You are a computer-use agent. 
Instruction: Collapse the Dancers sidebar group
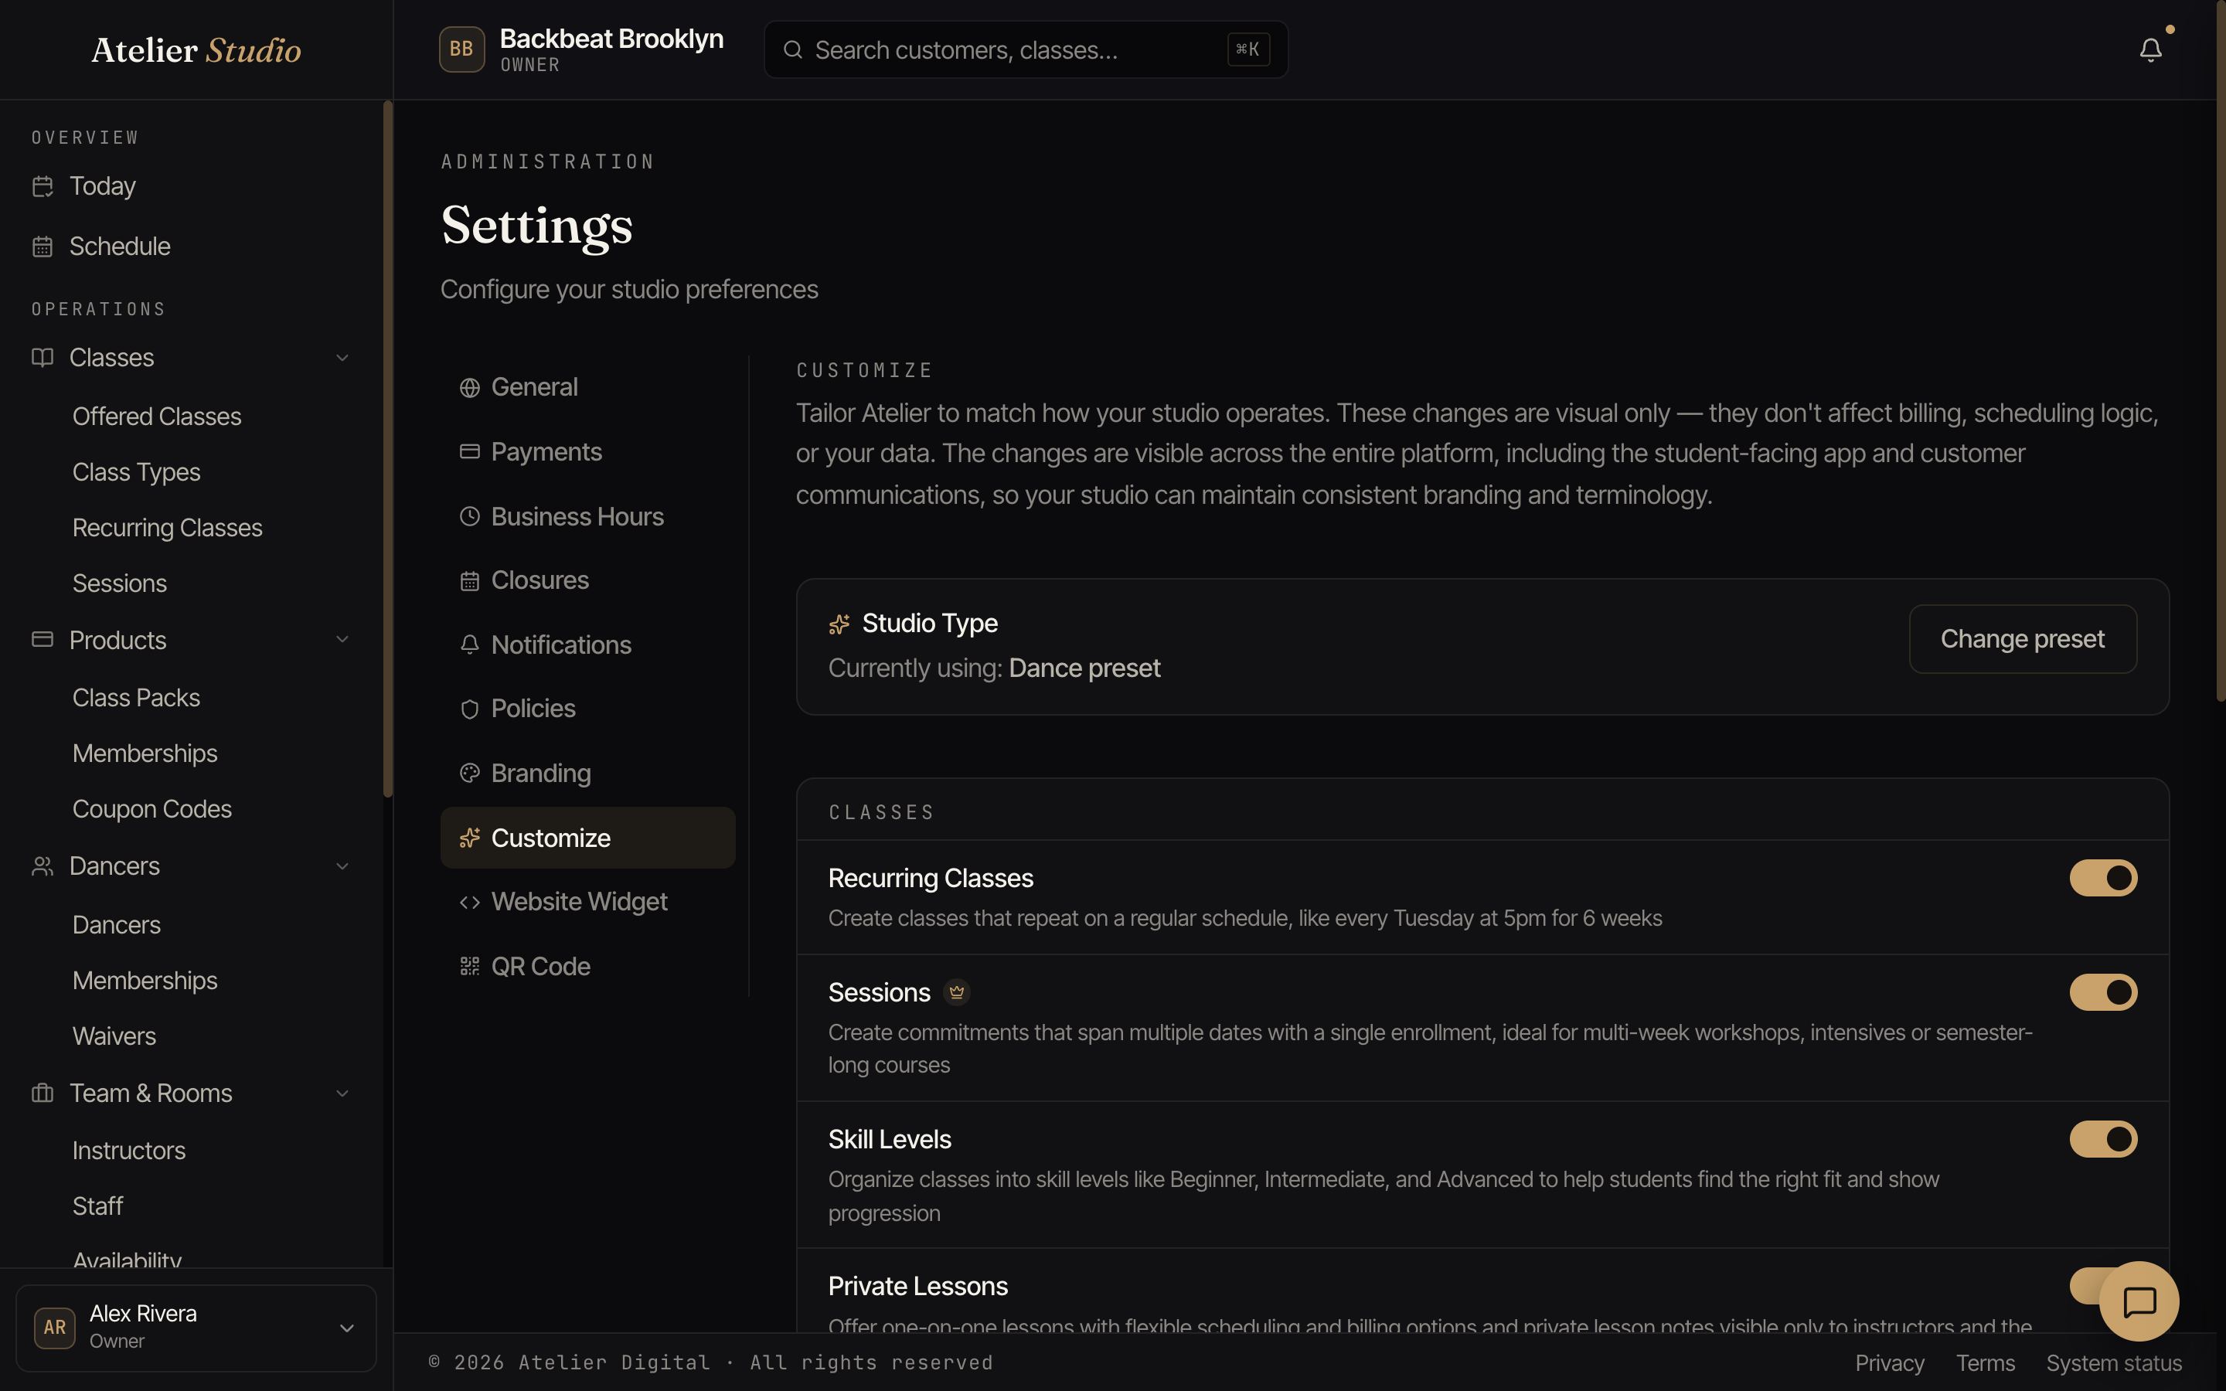tap(342, 866)
